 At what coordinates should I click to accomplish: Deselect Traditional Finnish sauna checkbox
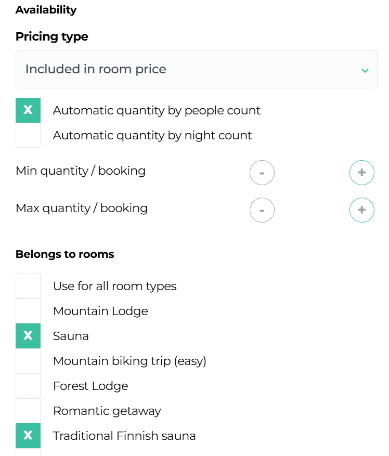28,436
